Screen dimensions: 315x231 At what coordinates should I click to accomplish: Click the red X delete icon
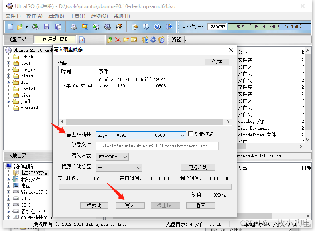[118, 40]
